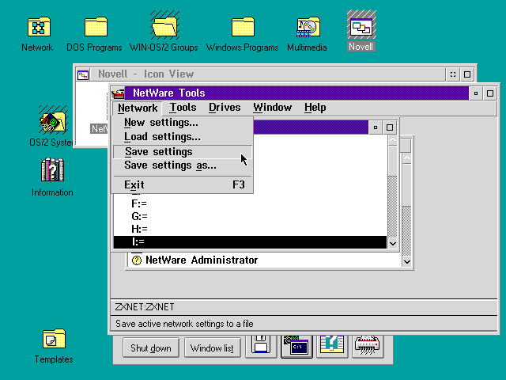506x380 pixels.
Task: Open the Tools menu
Action: [183, 108]
